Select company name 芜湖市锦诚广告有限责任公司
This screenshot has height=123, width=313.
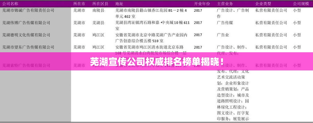tap(28, 10)
